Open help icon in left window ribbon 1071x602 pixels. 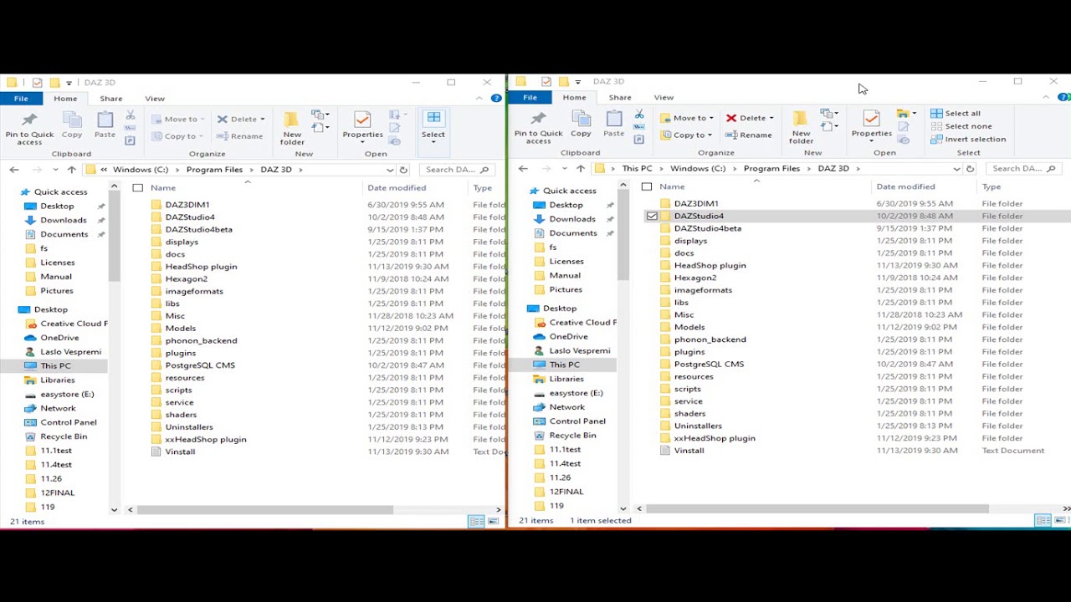tap(496, 99)
